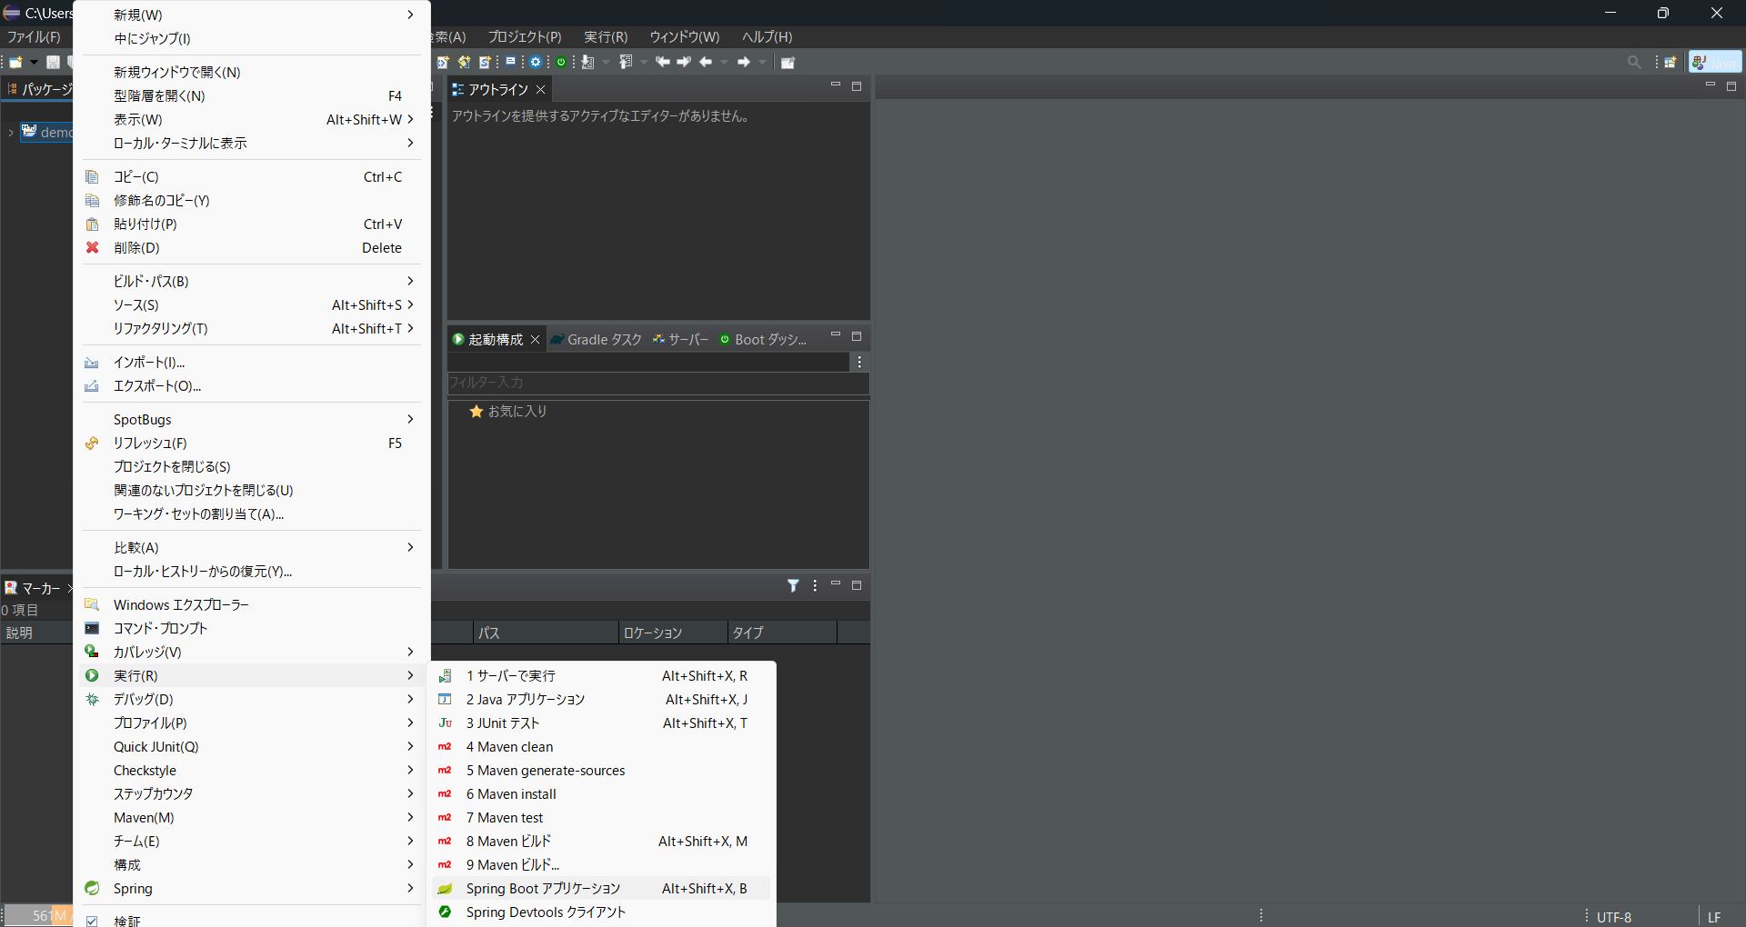Choose 2 Java アプリケーション from submenu
The height and width of the screenshot is (927, 1746).
(601, 699)
